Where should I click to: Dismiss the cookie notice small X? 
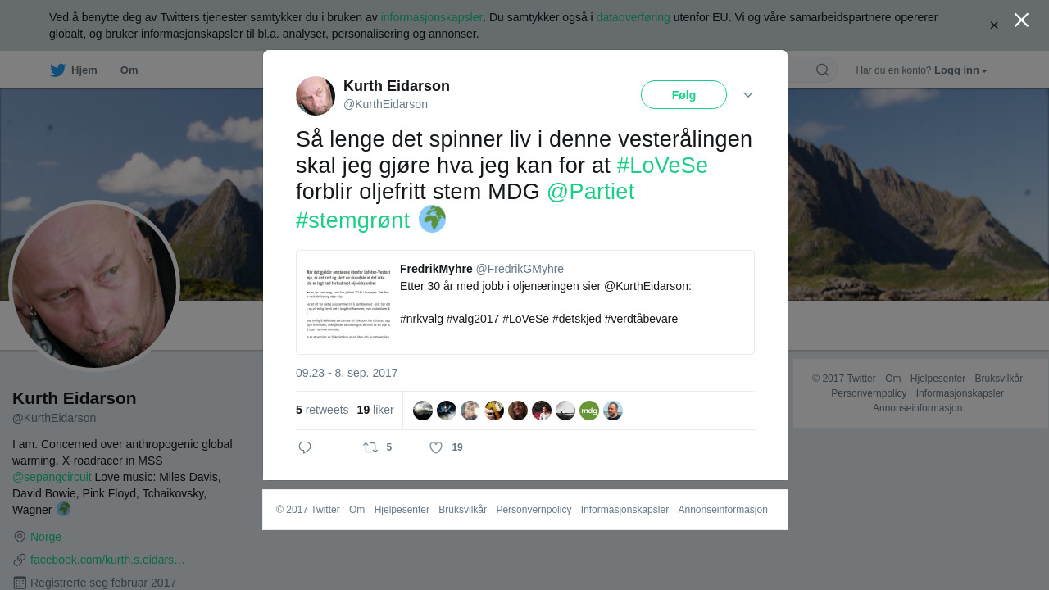[994, 25]
